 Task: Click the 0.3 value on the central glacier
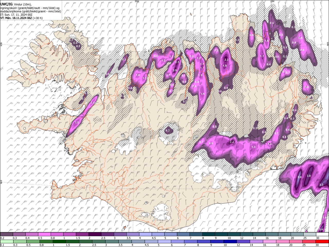tap(168, 131)
